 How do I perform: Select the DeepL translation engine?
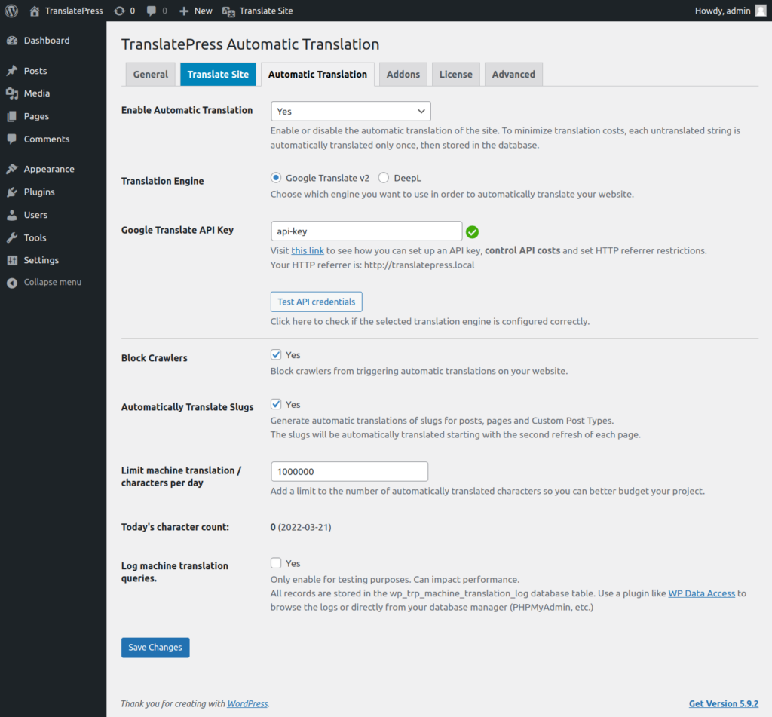(384, 178)
